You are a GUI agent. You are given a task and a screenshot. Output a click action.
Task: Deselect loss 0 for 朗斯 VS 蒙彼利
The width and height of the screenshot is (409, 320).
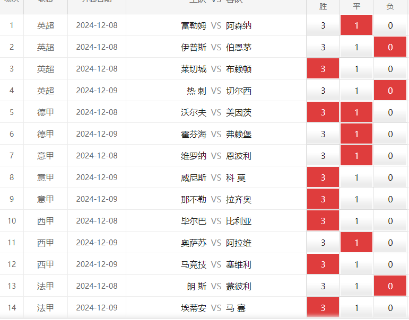(390, 286)
